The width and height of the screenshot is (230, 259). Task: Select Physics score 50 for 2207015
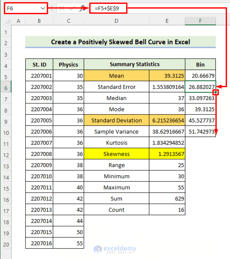point(69,232)
